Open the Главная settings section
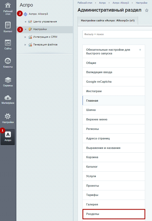Screen dimensions: 152x221 tap(114, 101)
